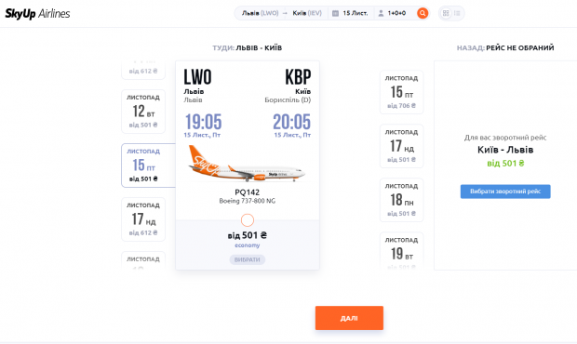Viewport: 577px width, 344px height.
Task: Click the orange ДАЛІ button
Action: (x=349, y=318)
